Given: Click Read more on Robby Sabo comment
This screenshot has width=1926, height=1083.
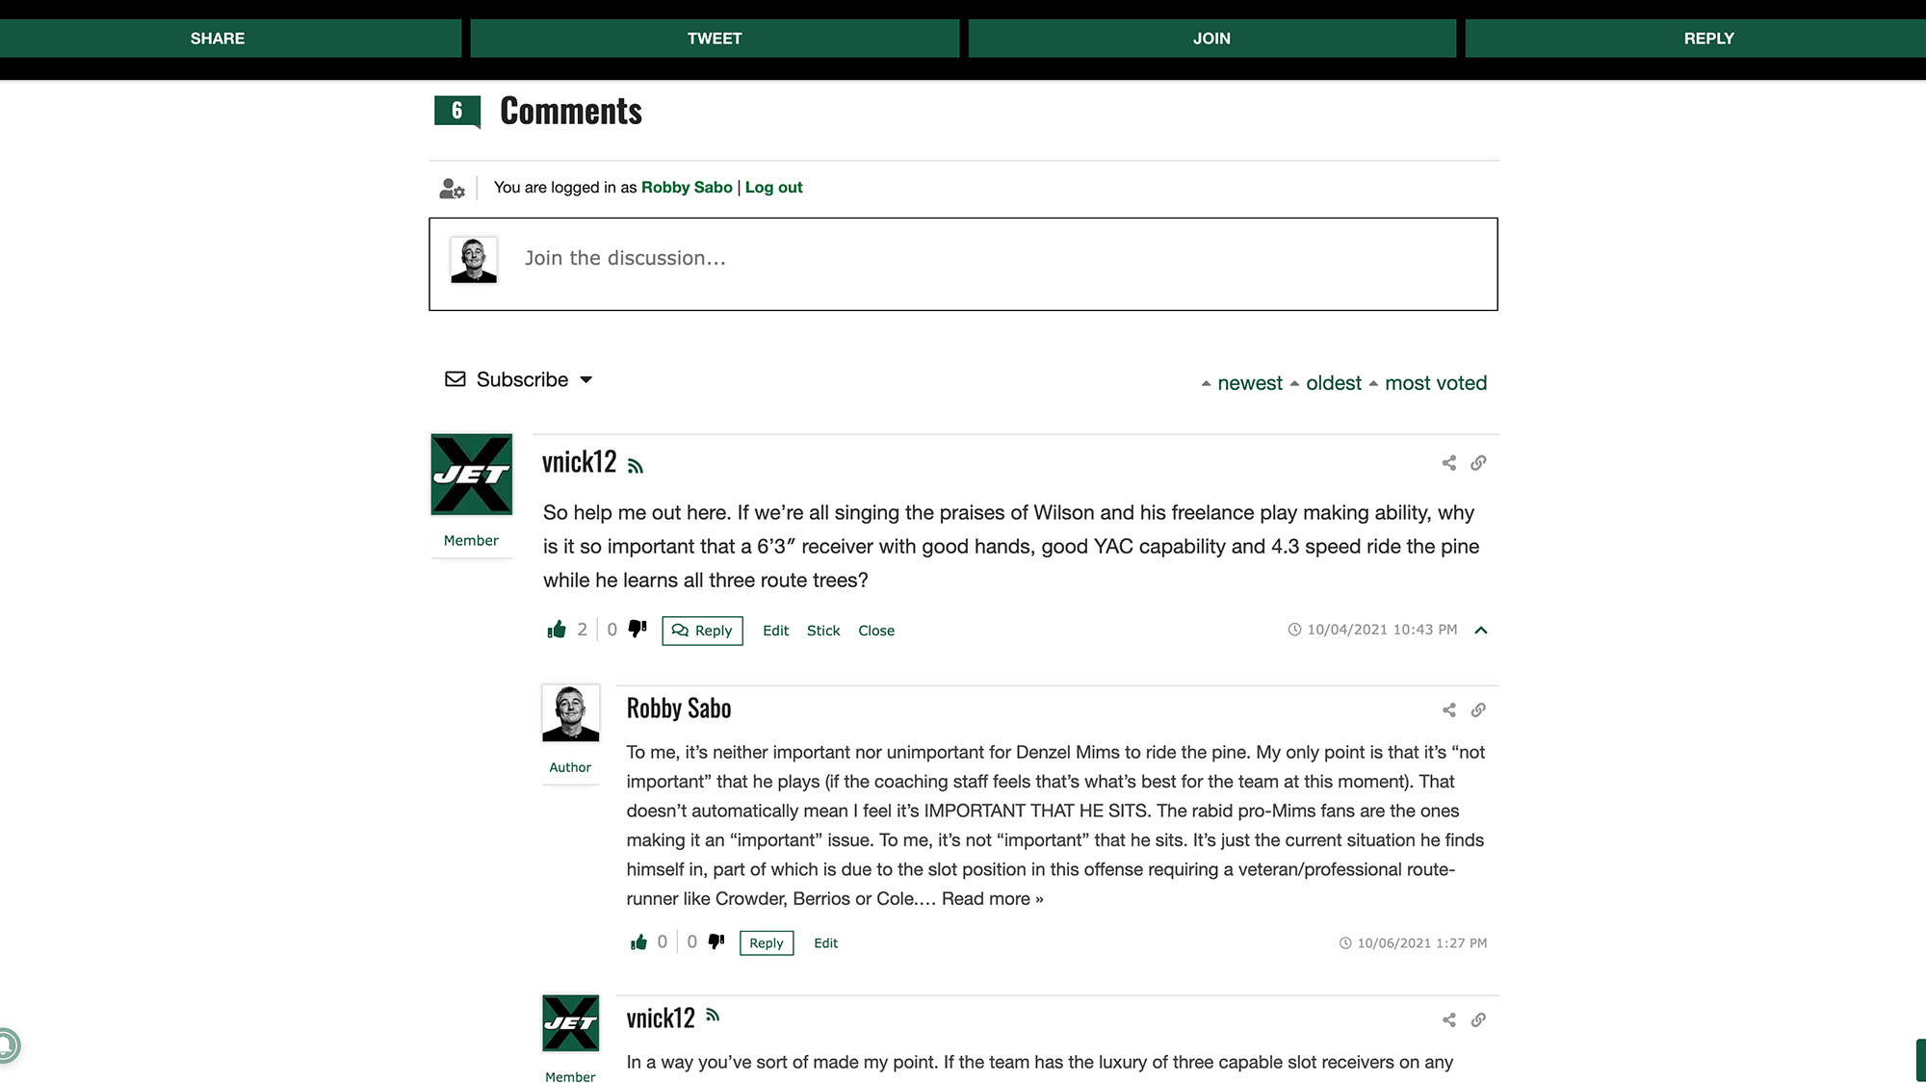Looking at the screenshot, I should [x=991, y=898].
